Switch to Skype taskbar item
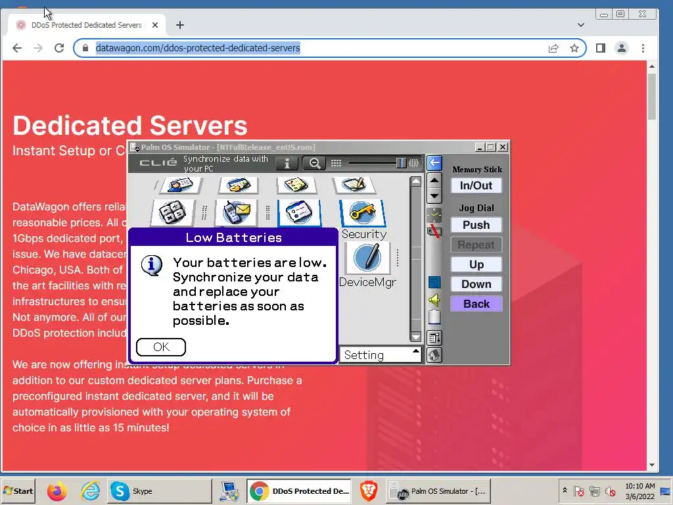673x505 pixels. [159, 491]
